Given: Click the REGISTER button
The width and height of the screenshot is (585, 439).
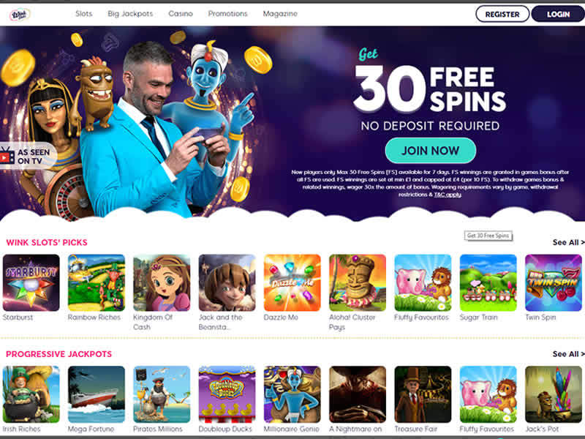Looking at the screenshot, I should (x=502, y=14).
